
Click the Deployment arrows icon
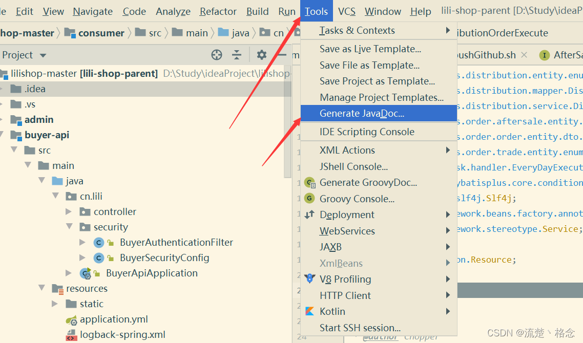click(x=309, y=215)
